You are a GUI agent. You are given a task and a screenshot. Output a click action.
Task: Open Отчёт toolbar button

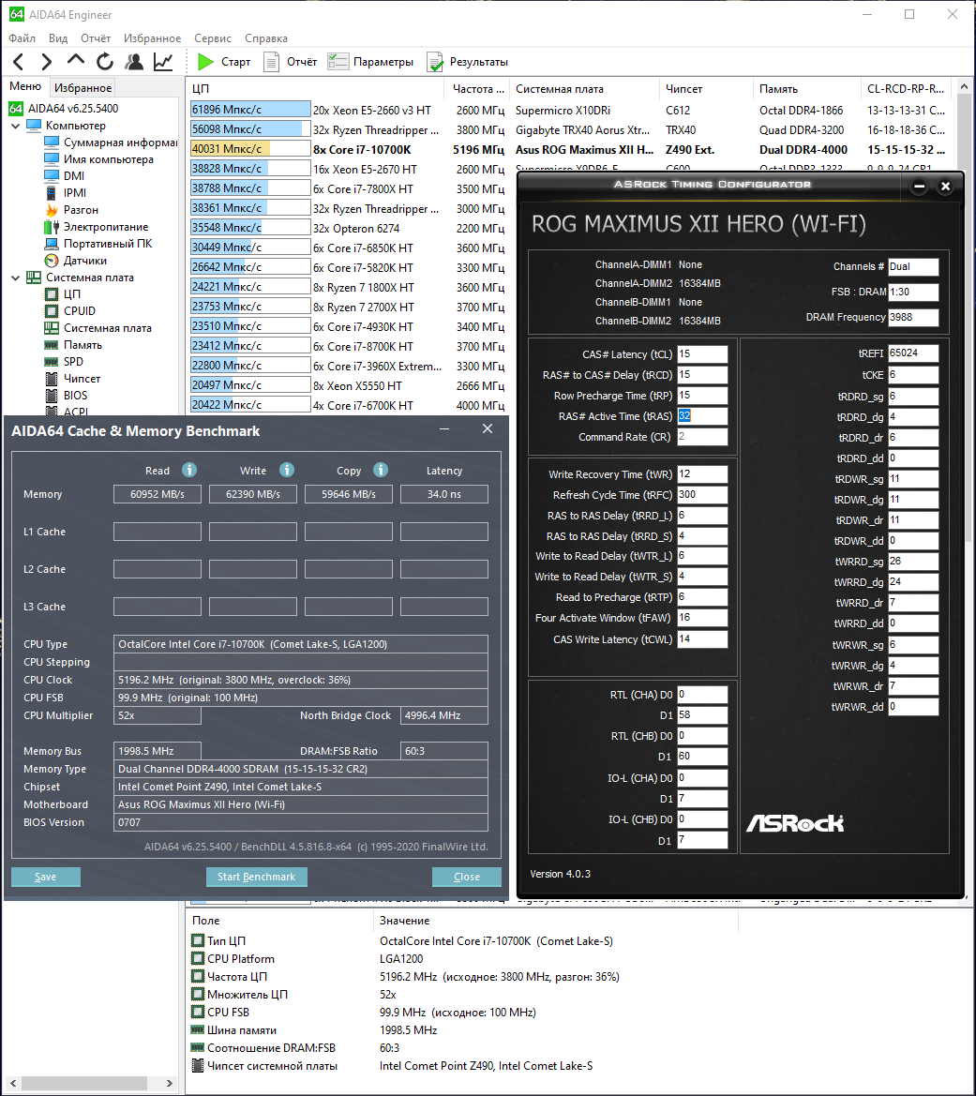pyautogui.click(x=290, y=62)
